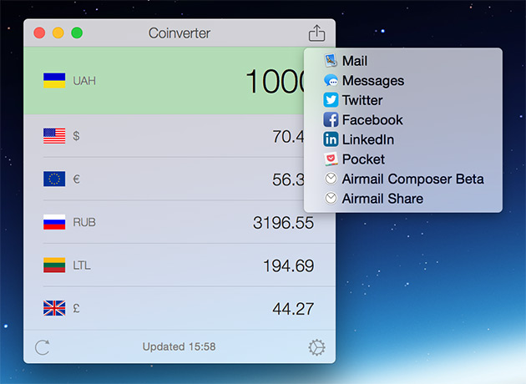The height and width of the screenshot is (384, 526).
Task: Click the LTL currency label
Action: pos(82,265)
